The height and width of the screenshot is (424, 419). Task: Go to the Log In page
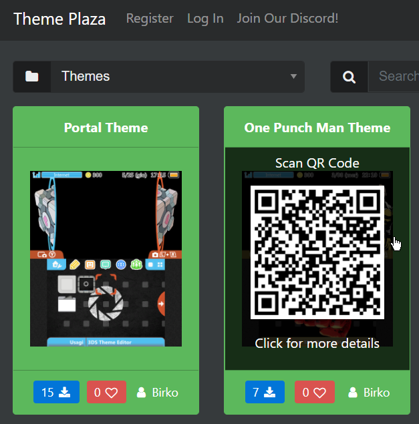coord(205,19)
